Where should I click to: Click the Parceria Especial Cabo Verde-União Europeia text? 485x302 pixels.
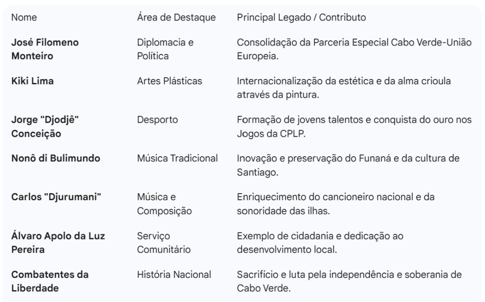(354, 49)
